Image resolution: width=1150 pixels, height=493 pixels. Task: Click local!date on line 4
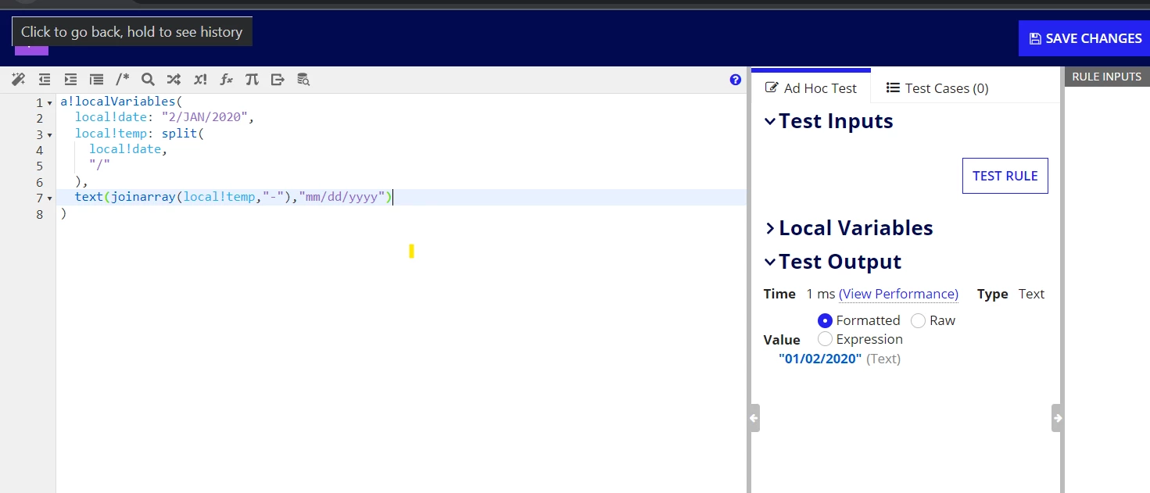[125, 148]
